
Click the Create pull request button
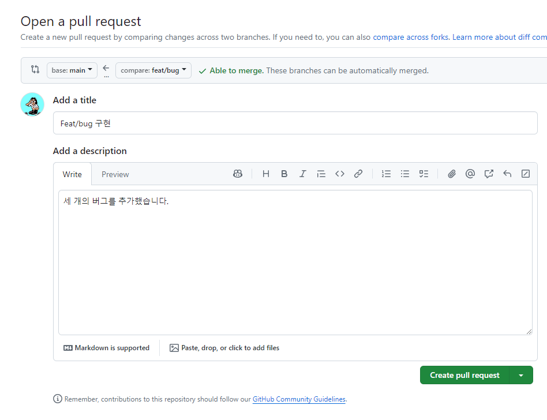click(464, 375)
